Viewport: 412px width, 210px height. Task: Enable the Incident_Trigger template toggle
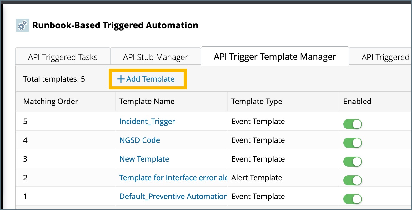click(x=353, y=124)
